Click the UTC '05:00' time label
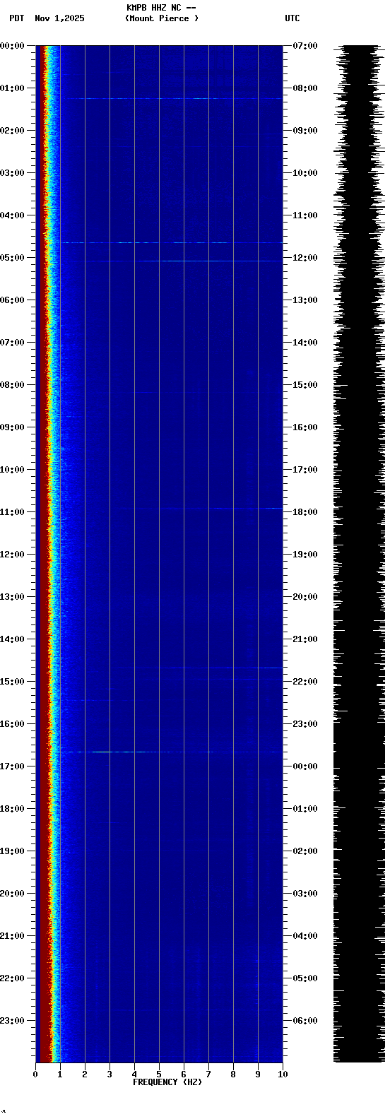Viewport: 390px width, 1119px height. (305, 978)
